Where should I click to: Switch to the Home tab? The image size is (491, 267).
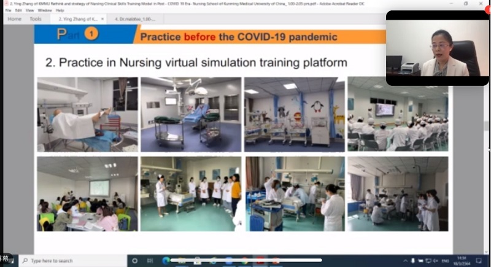14,19
